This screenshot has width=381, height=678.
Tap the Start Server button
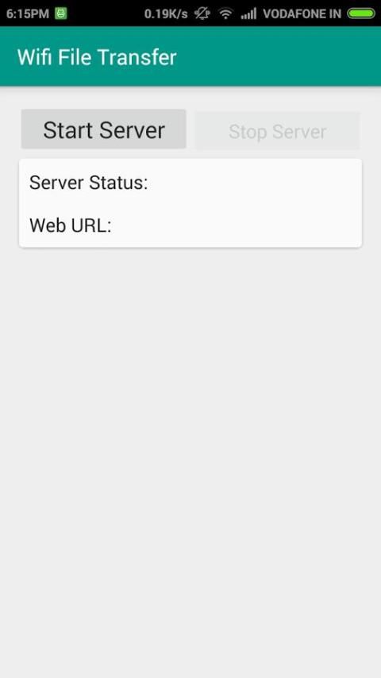(x=104, y=129)
